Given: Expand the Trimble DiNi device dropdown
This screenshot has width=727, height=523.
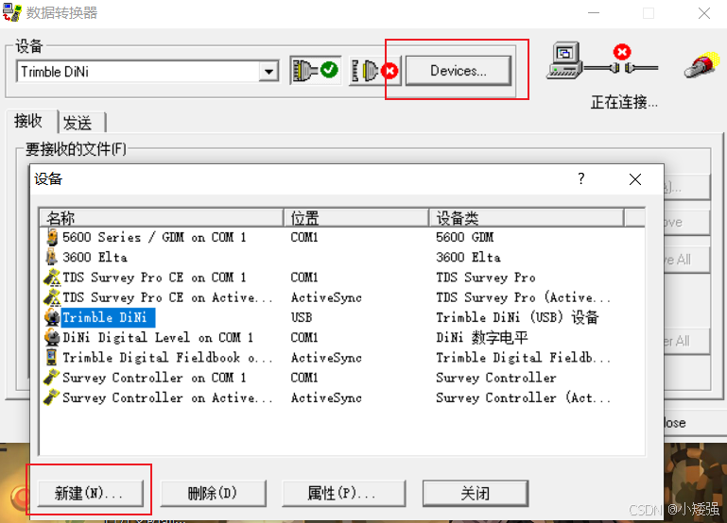Looking at the screenshot, I should 268,72.
